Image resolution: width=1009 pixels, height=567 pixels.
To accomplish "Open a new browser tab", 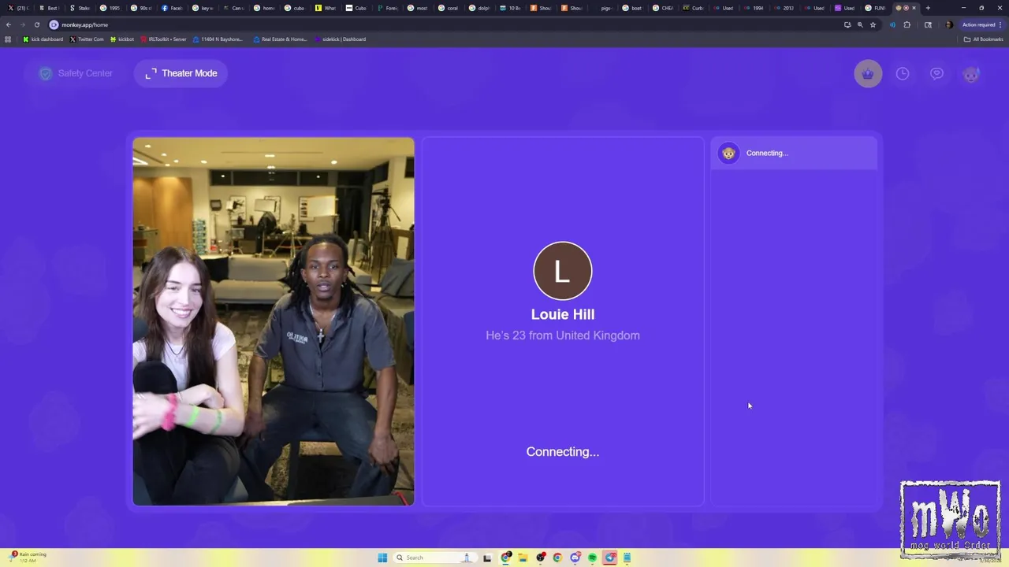I will (x=928, y=8).
